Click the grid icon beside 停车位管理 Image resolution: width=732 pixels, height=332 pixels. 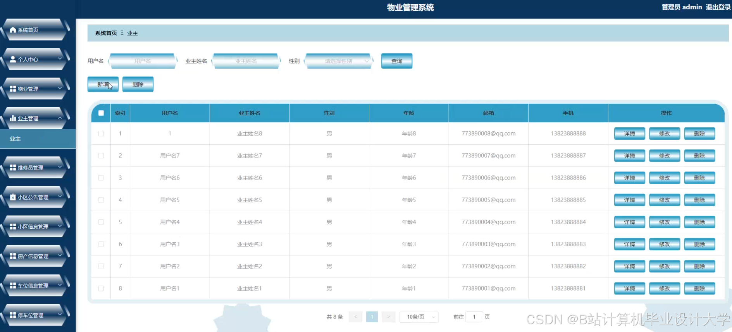pyautogui.click(x=13, y=315)
